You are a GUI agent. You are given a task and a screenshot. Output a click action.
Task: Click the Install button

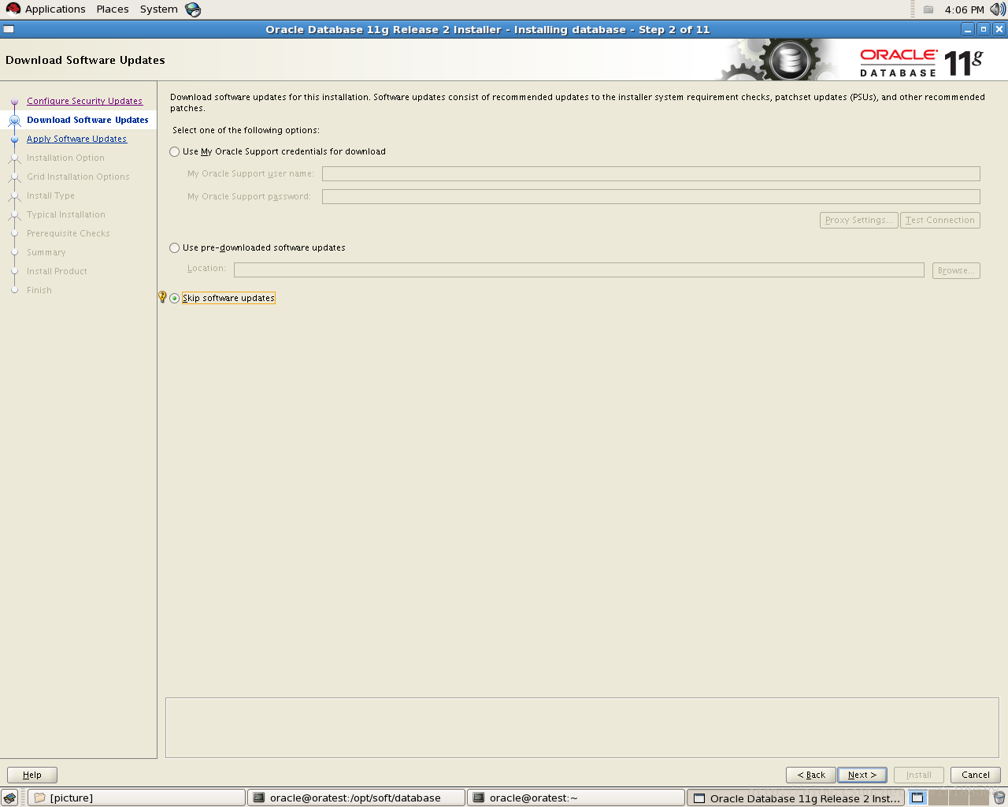pos(918,775)
